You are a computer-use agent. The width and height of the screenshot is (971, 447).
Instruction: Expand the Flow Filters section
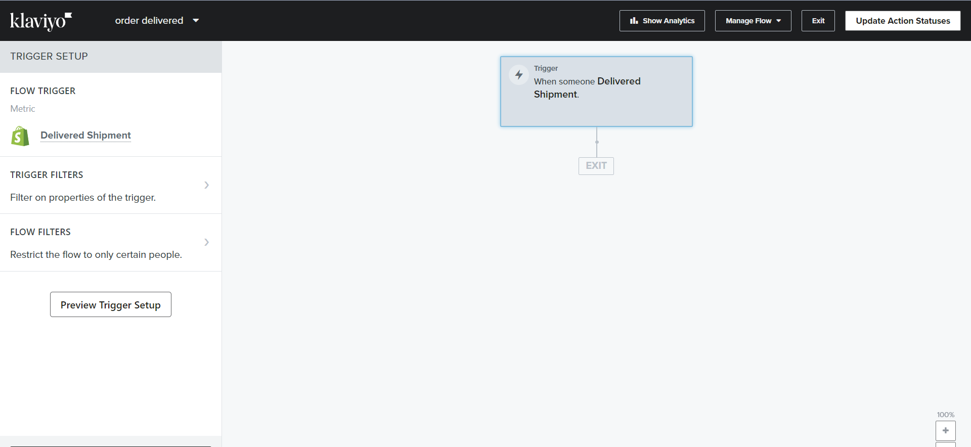(x=111, y=243)
